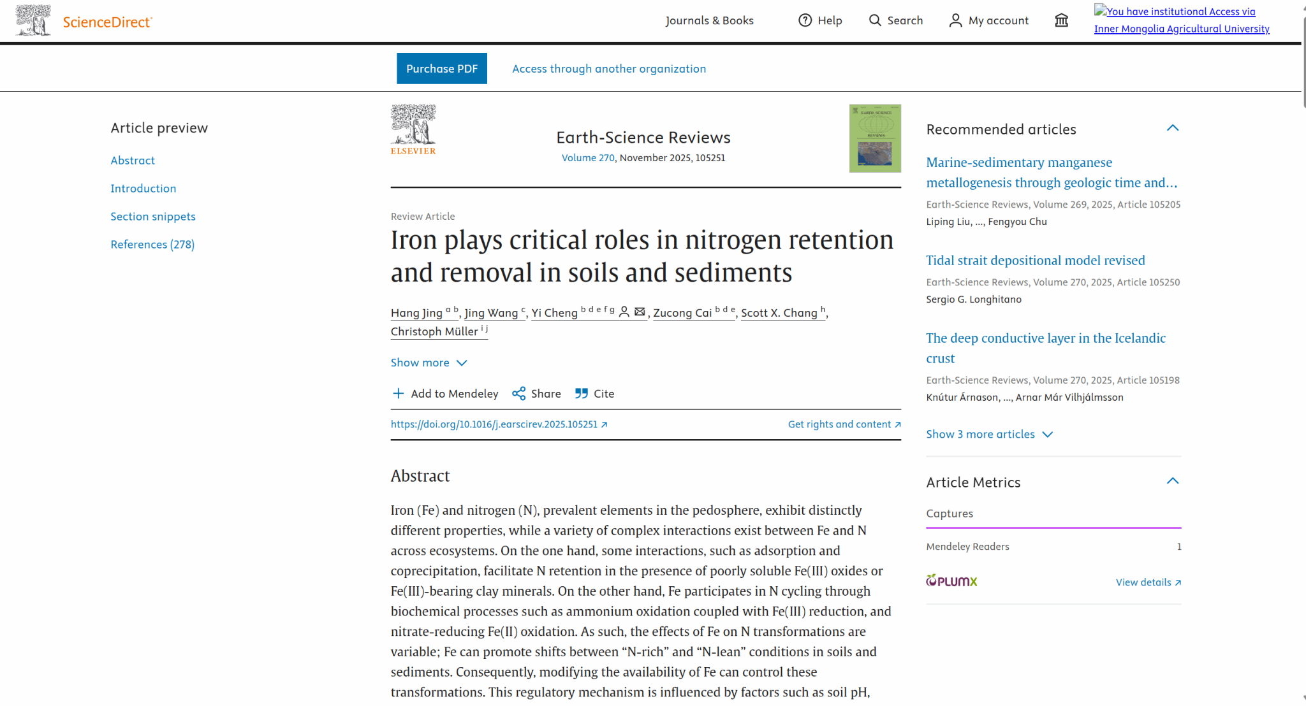Click the Purchase PDF button
This screenshot has width=1306, height=706.
pyautogui.click(x=441, y=68)
